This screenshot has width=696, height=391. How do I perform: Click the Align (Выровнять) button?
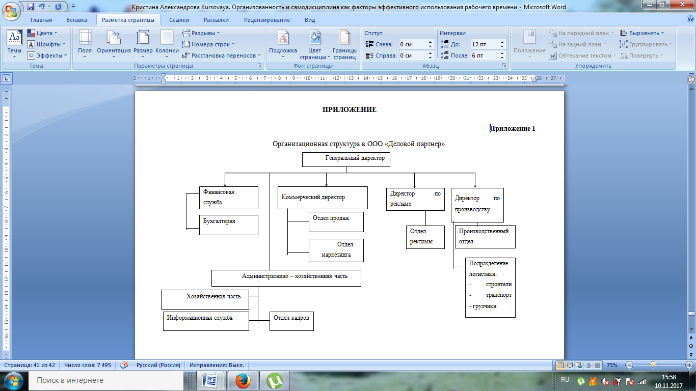point(642,33)
